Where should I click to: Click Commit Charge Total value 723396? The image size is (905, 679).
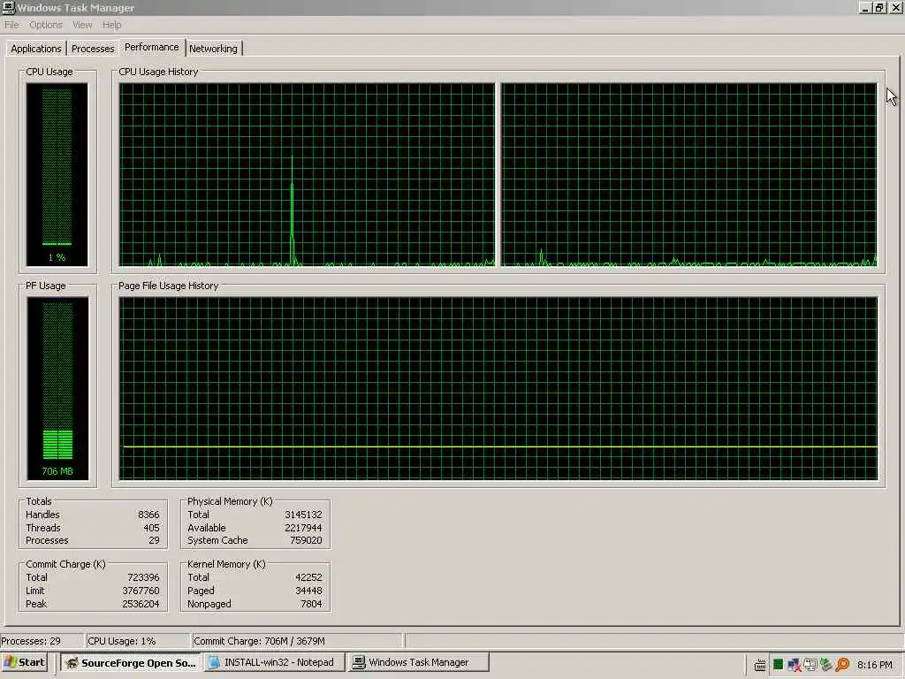pyautogui.click(x=143, y=577)
